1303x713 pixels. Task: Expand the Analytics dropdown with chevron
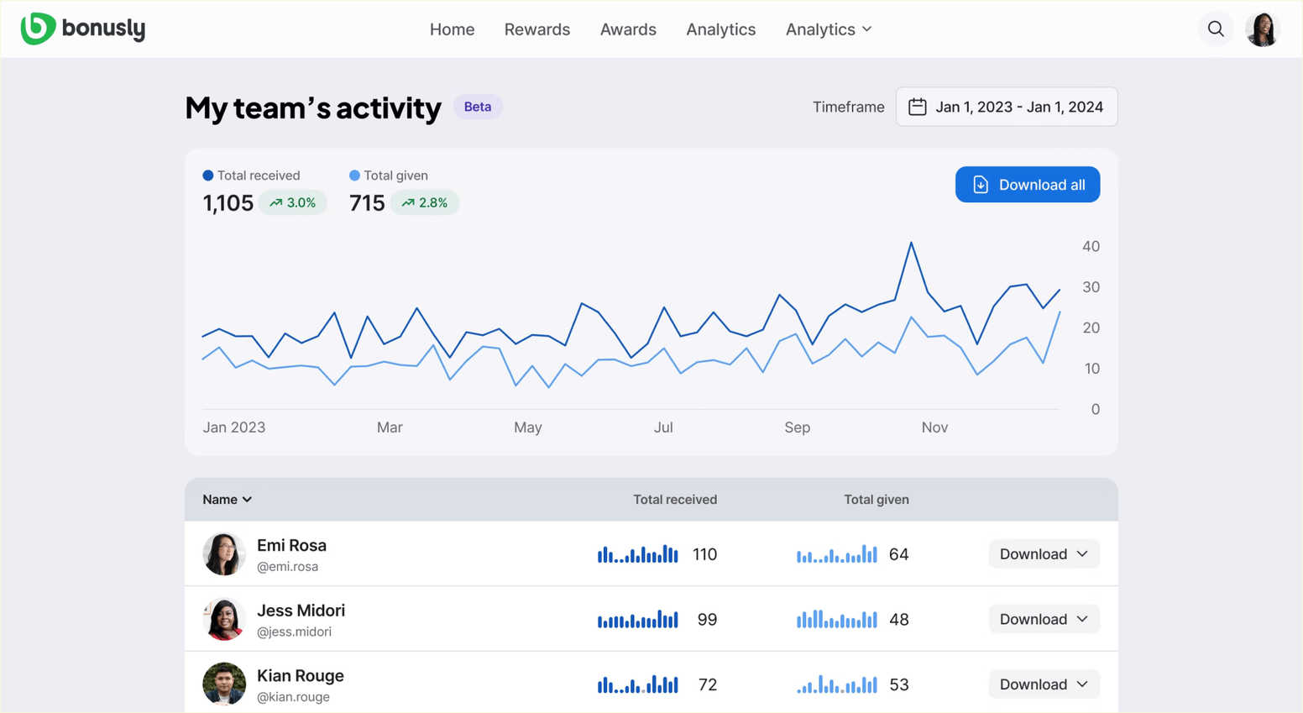tap(829, 29)
